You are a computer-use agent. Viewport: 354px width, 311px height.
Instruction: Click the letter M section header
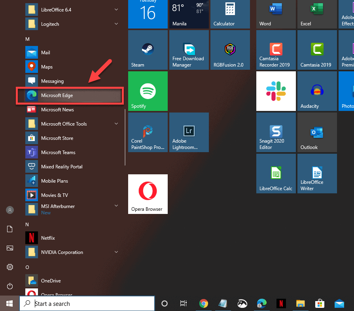pos(27,39)
